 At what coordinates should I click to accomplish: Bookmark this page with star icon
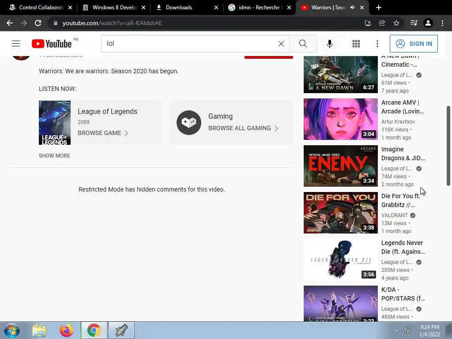396,23
